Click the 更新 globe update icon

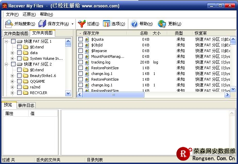(162, 24)
